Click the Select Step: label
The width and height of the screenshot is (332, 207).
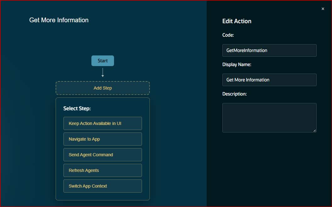coord(77,108)
